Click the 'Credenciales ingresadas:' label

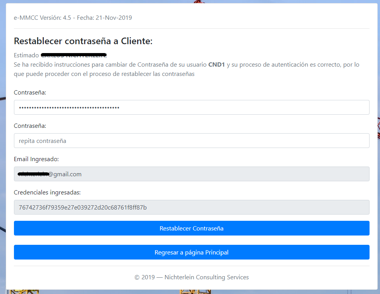(47, 193)
